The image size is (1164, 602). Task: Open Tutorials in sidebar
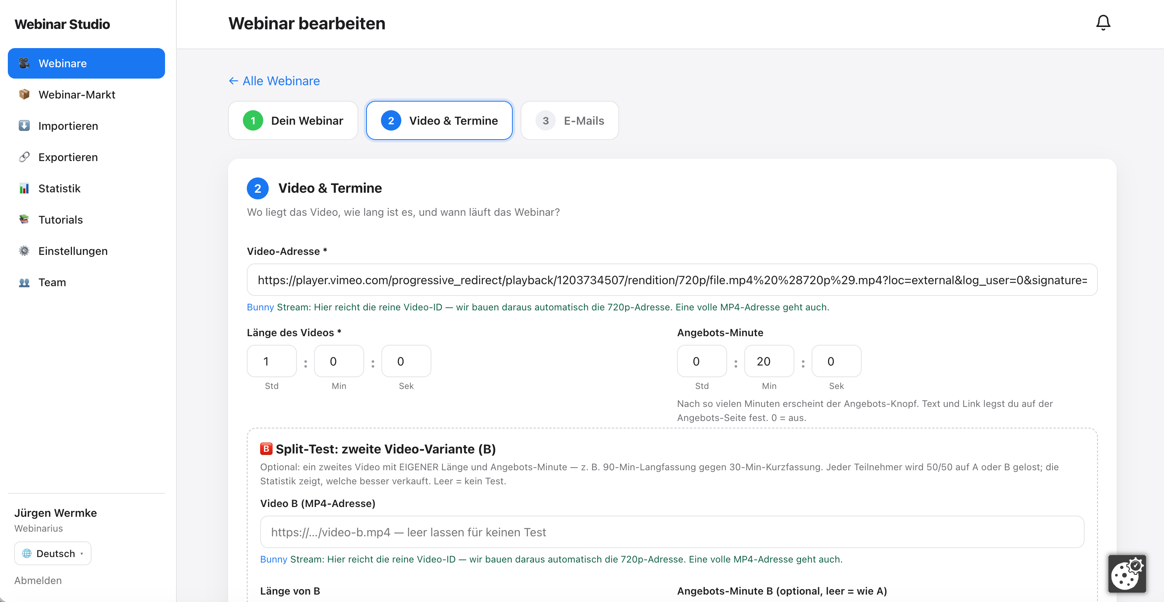point(86,219)
